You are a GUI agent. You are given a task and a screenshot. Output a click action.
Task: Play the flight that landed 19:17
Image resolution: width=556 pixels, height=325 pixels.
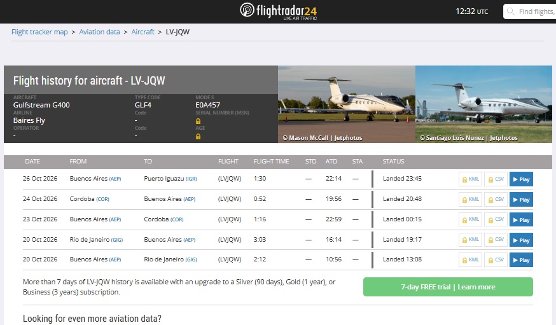tap(521, 240)
